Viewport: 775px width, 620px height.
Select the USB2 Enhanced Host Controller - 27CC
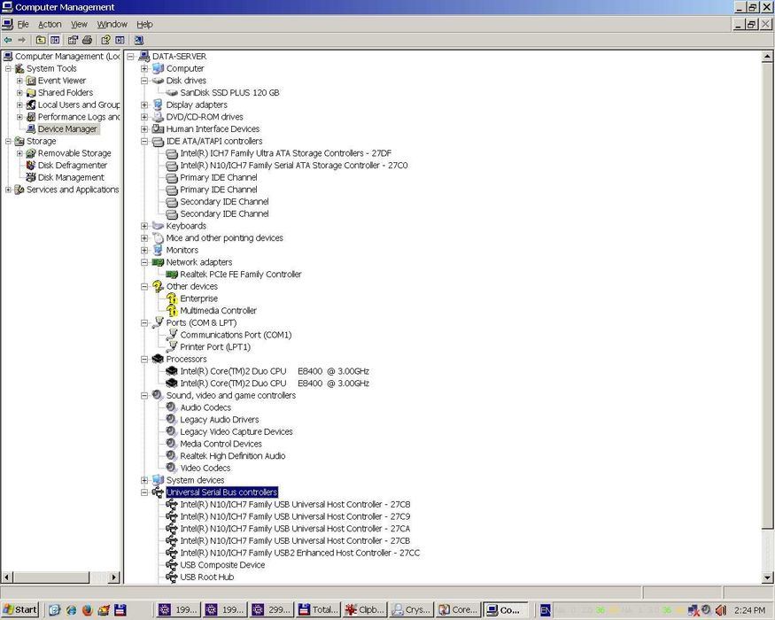(300, 553)
